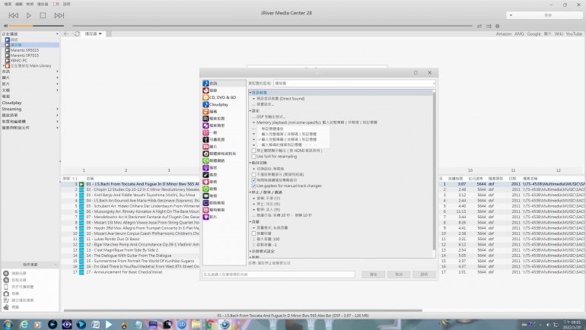Image resolution: width=586 pixels, height=330 pixels.
Task: Open the Cloudplay settings category
Action: (x=218, y=104)
